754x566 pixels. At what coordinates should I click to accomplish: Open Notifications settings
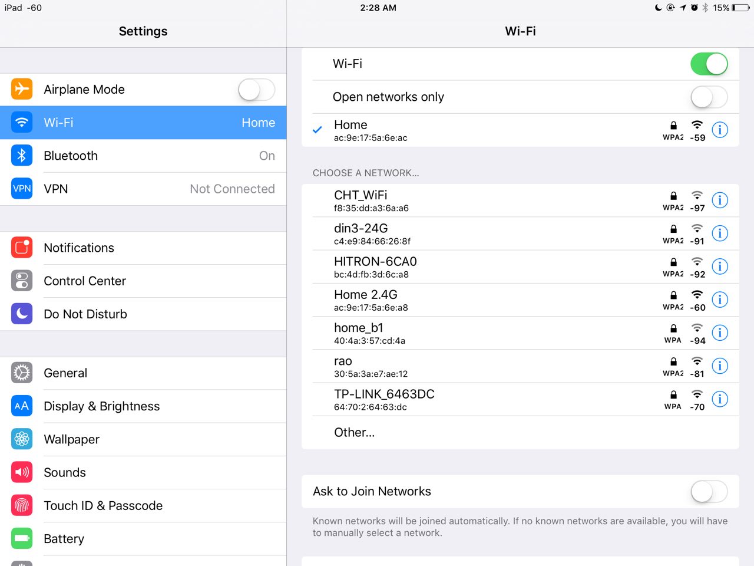tap(143, 248)
